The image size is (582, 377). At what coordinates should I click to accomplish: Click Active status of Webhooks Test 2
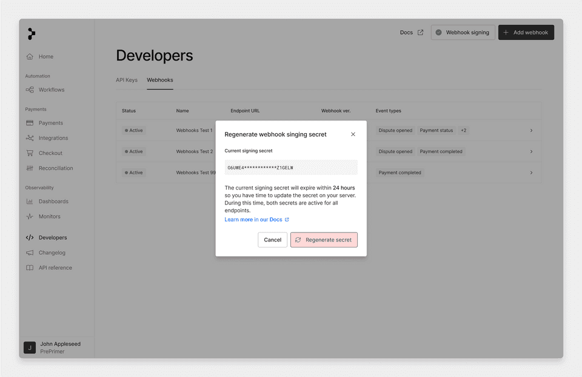133,151
